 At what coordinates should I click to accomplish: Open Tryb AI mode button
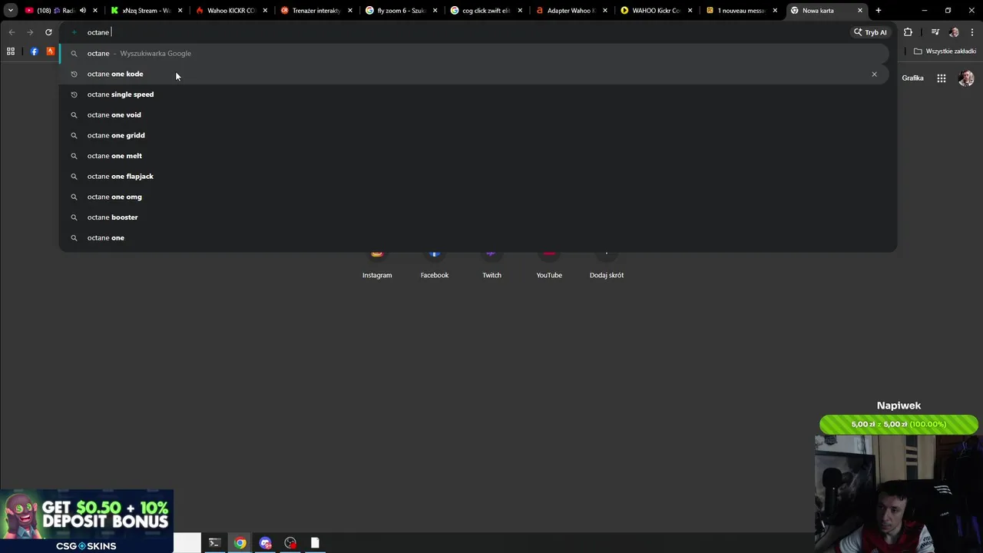point(870,32)
